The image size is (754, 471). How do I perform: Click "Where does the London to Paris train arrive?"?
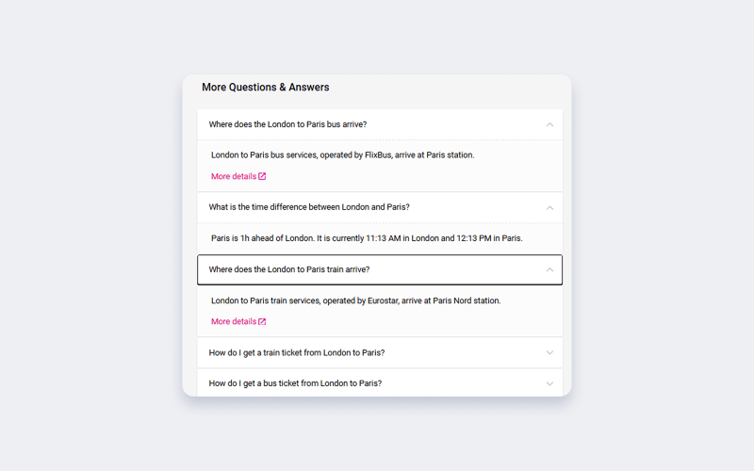tap(289, 269)
